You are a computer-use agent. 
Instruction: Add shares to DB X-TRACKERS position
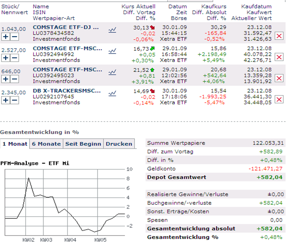click(6, 100)
